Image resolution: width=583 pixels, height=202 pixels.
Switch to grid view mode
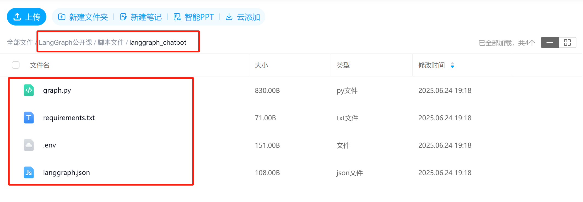tap(567, 42)
